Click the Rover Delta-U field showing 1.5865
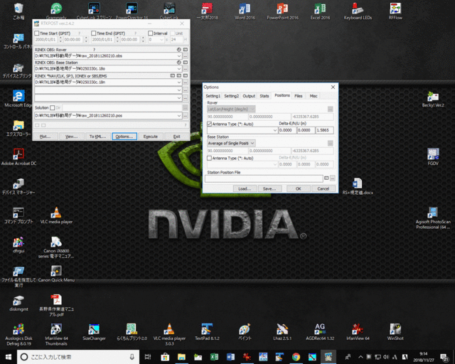The height and width of the screenshot is (364, 455). [324, 130]
